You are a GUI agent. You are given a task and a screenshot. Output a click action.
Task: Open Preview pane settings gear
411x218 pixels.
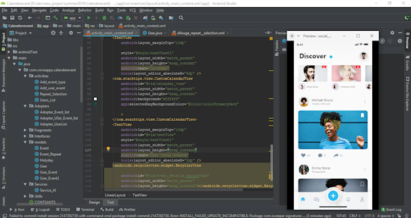tap(392, 33)
